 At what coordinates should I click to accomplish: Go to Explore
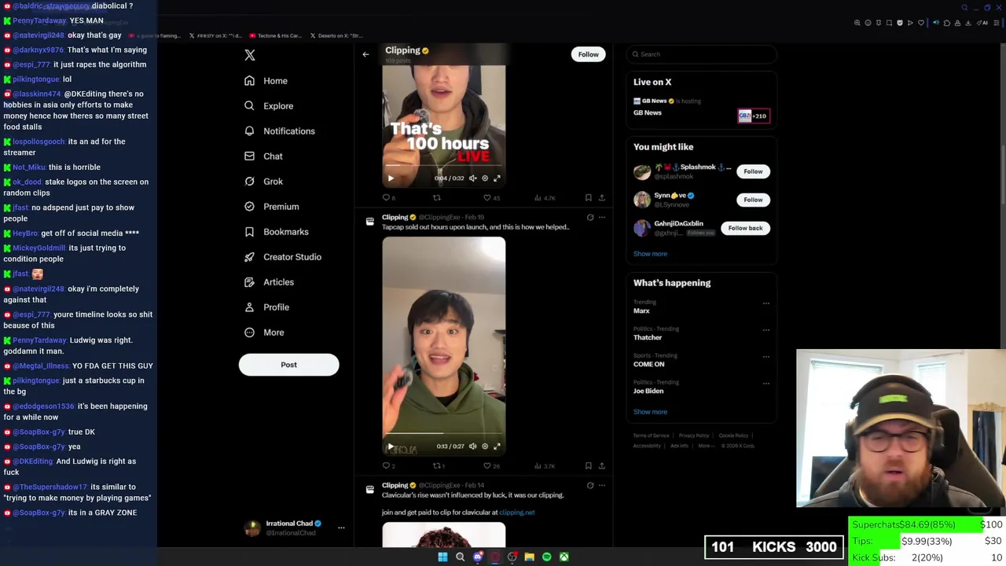tap(269, 106)
